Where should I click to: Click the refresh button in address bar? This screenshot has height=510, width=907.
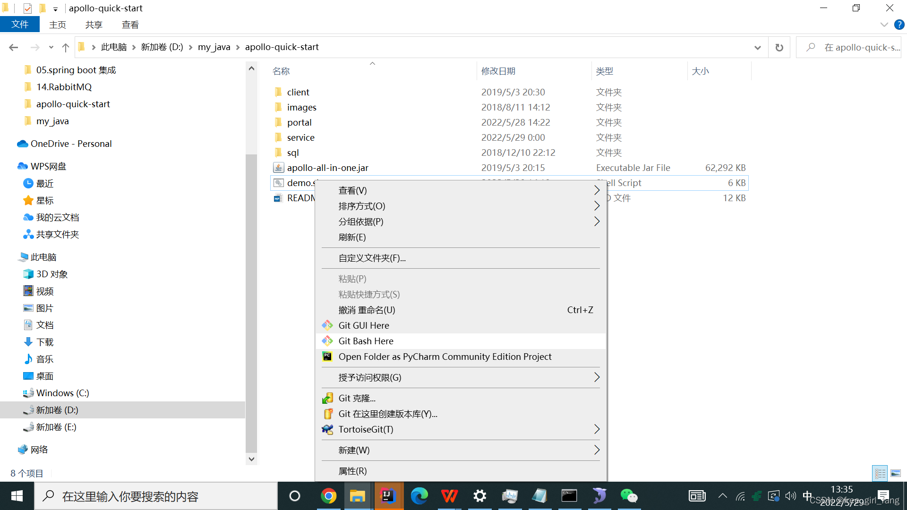point(779,47)
